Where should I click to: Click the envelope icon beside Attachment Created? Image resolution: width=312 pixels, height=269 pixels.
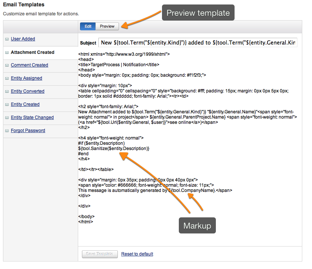pyautogui.click(x=6, y=52)
